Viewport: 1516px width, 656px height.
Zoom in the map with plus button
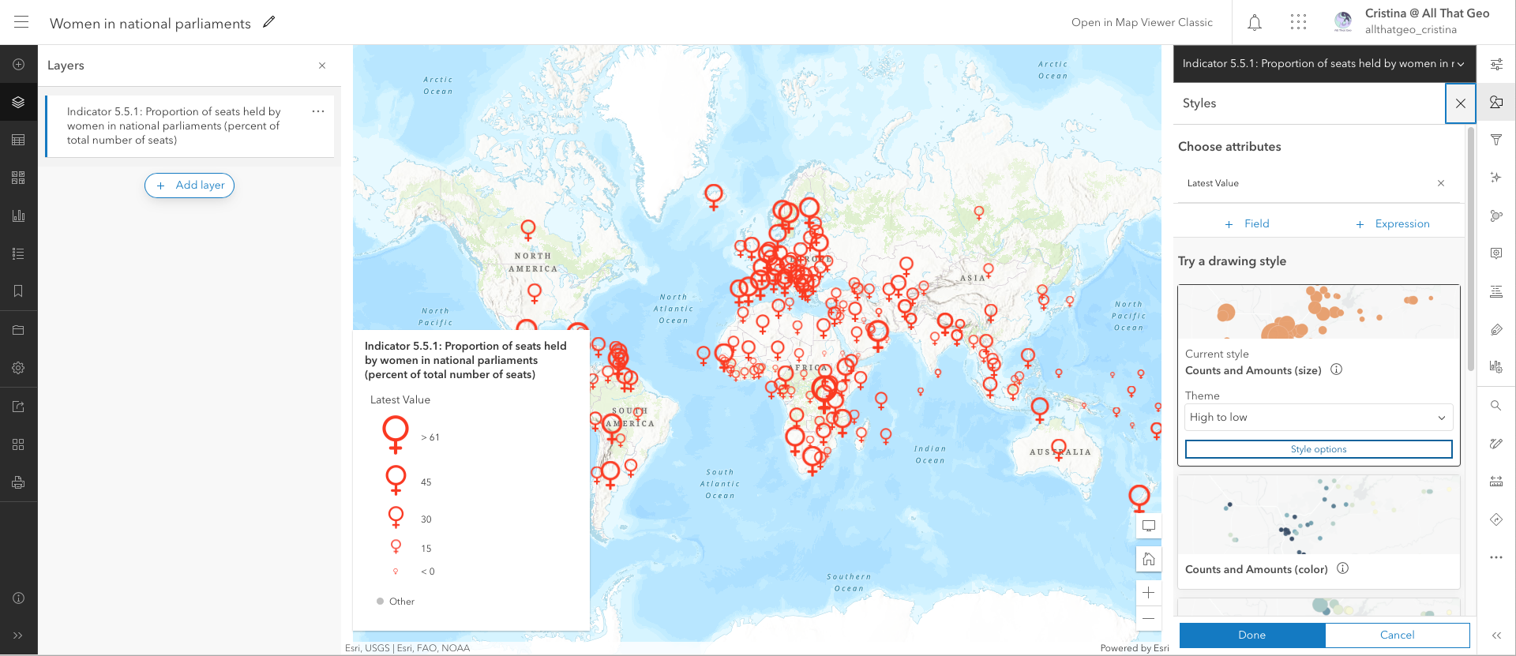click(1149, 593)
